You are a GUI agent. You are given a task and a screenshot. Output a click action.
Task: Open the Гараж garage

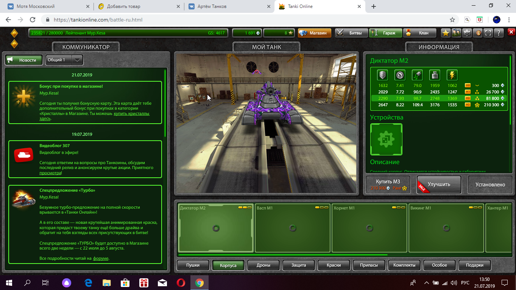pyautogui.click(x=385, y=33)
